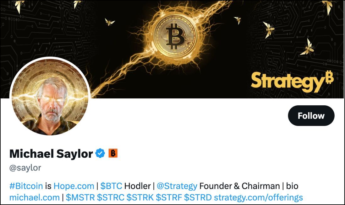Click the golden Bitcoin coin in banner
Image resolution: width=345 pixels, height=205 pixels.
(x=175, y=36)
